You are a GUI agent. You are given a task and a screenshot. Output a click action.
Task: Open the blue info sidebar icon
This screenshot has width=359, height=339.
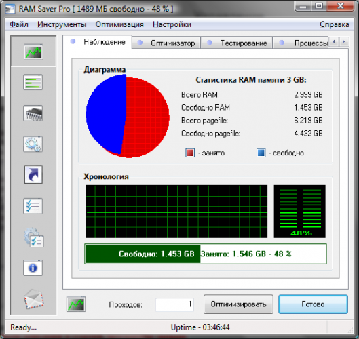tap(33, 268)
